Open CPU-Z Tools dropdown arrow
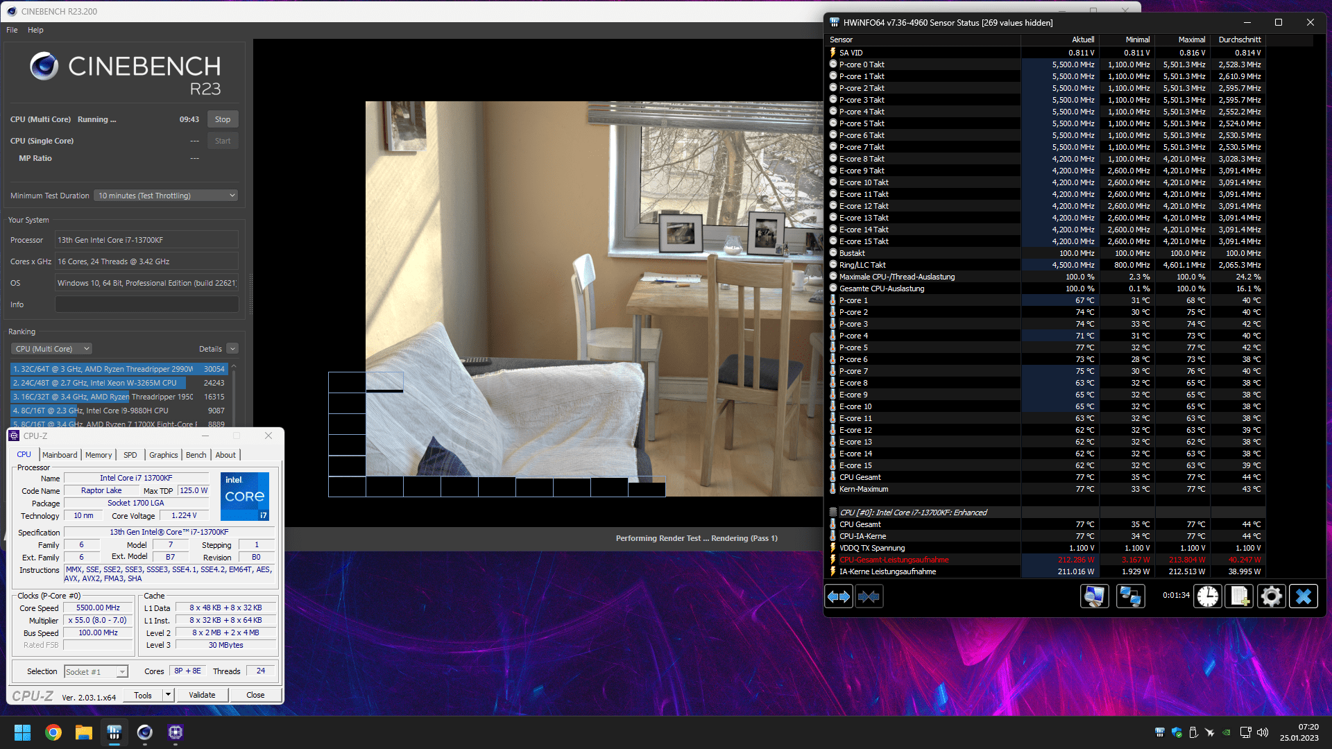1332x749 pixels. coord(168,695)
